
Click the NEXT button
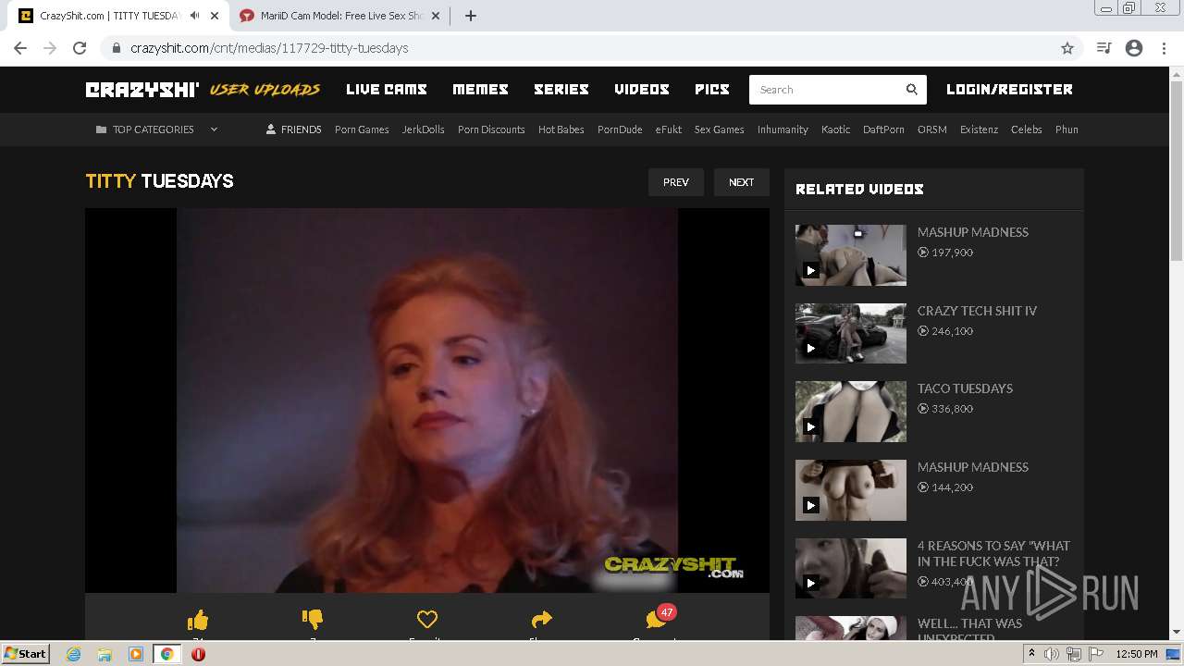[x=741, y=182]
